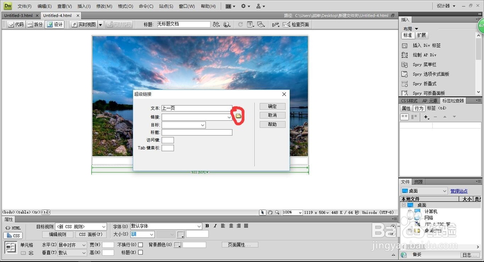
Task: Switch to Untitled-3.html tab
Action: (x=18, y=15)
